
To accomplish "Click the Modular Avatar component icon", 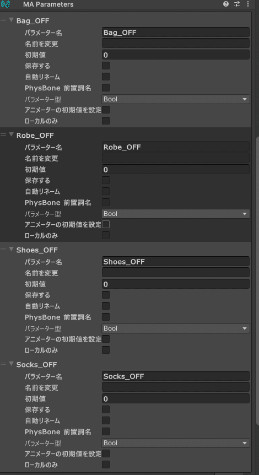I will point(6,4).
